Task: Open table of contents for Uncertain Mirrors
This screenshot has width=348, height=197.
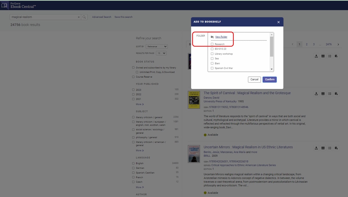Action: click(329, 148)
